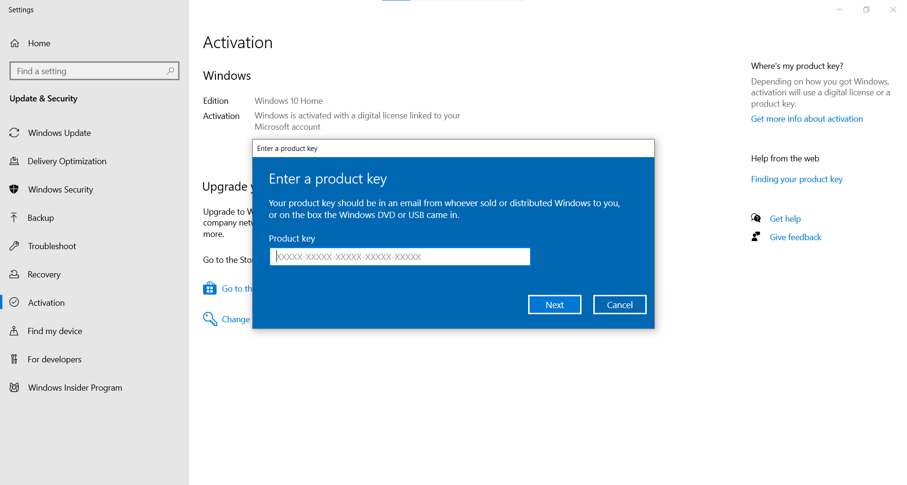Click the Windows 10 Home edition text
Viewport: 907px width, 485px height.
coord(289,101)
